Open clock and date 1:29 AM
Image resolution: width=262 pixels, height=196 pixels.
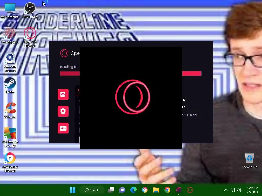pos(252,190)
